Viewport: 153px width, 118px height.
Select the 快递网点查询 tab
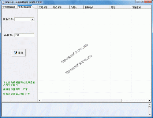click(x=25, y=7)
